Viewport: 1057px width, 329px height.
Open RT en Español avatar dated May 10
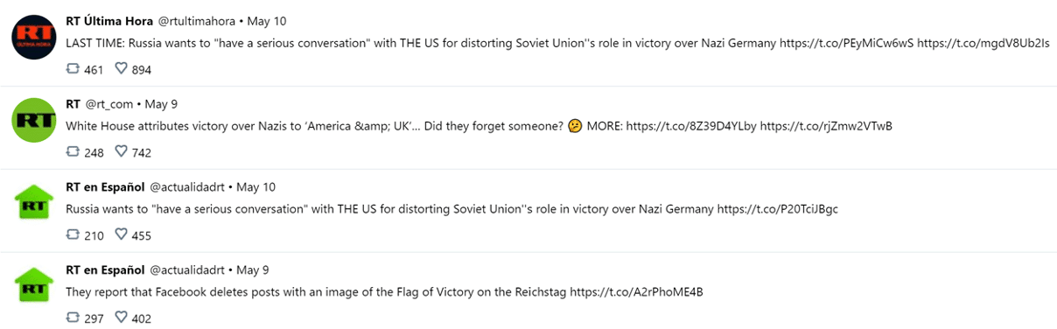coord(34,203)
